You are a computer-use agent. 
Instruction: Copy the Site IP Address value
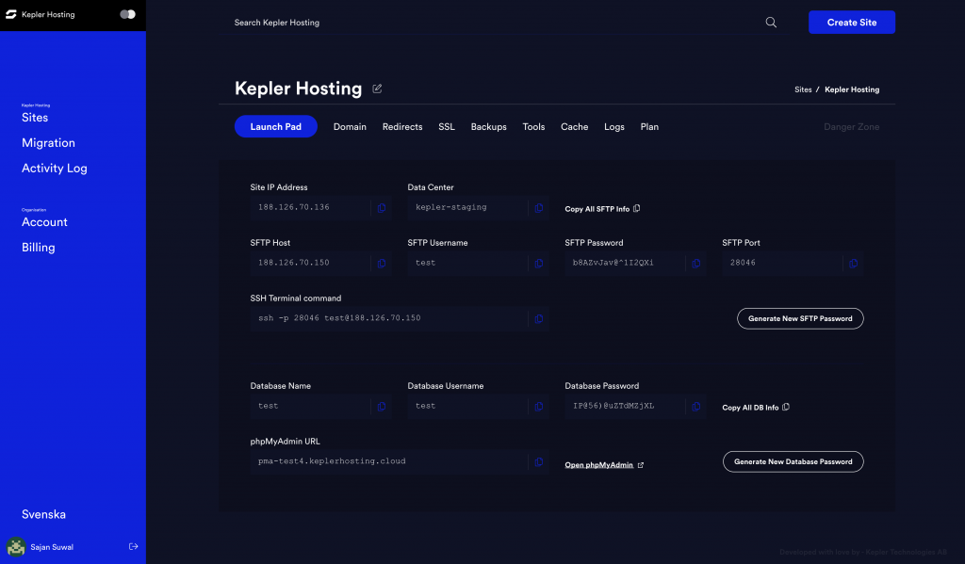coord(382,208)
